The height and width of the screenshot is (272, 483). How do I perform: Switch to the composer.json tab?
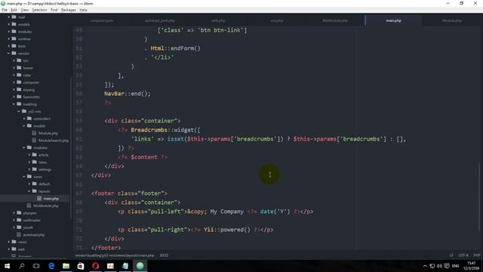tap(102, 20)
